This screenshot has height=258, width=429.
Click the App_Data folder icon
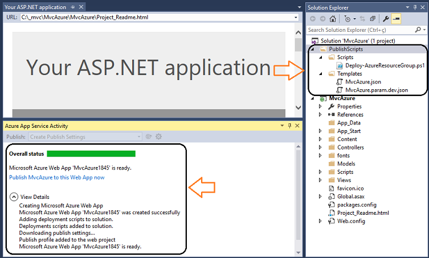click(332, 123)
